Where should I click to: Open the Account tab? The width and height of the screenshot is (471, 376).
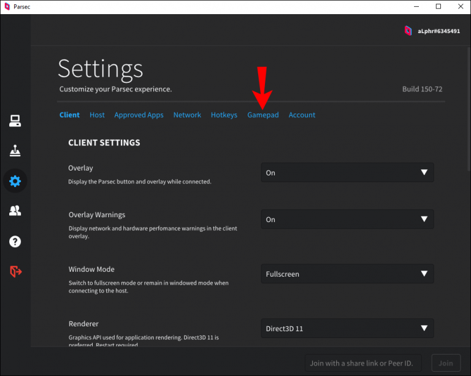302,115
